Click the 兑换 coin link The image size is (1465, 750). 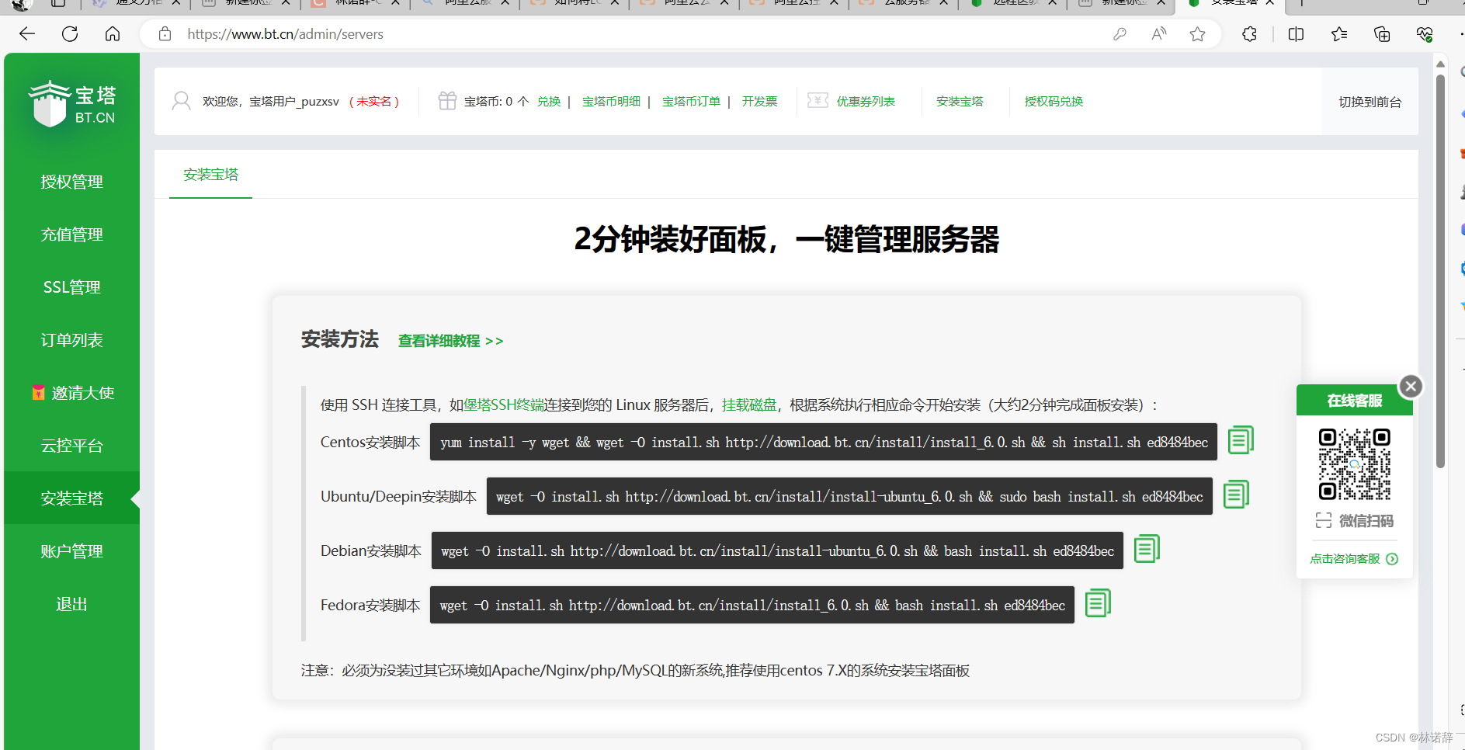(x=548, y=102)
